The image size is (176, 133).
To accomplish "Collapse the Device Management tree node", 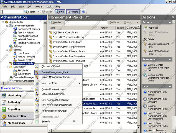I will 7,25.
